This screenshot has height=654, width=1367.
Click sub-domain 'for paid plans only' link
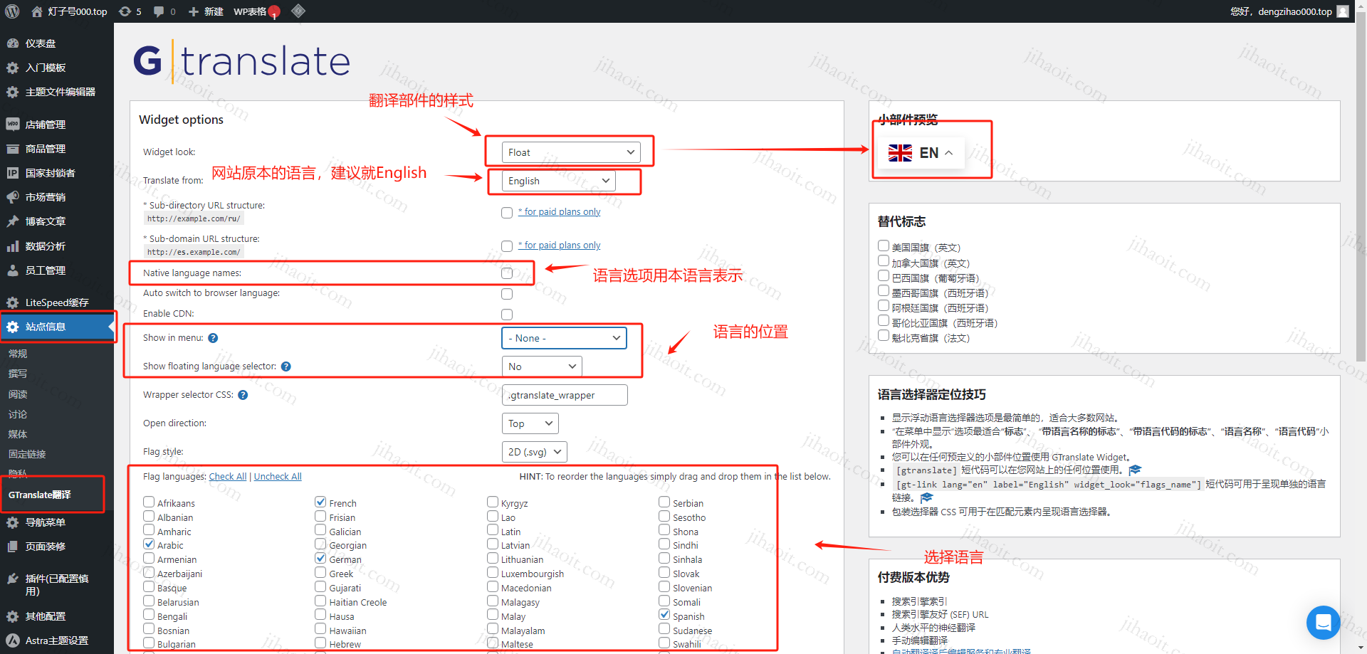pyautogui.click(x=560, y=246)
